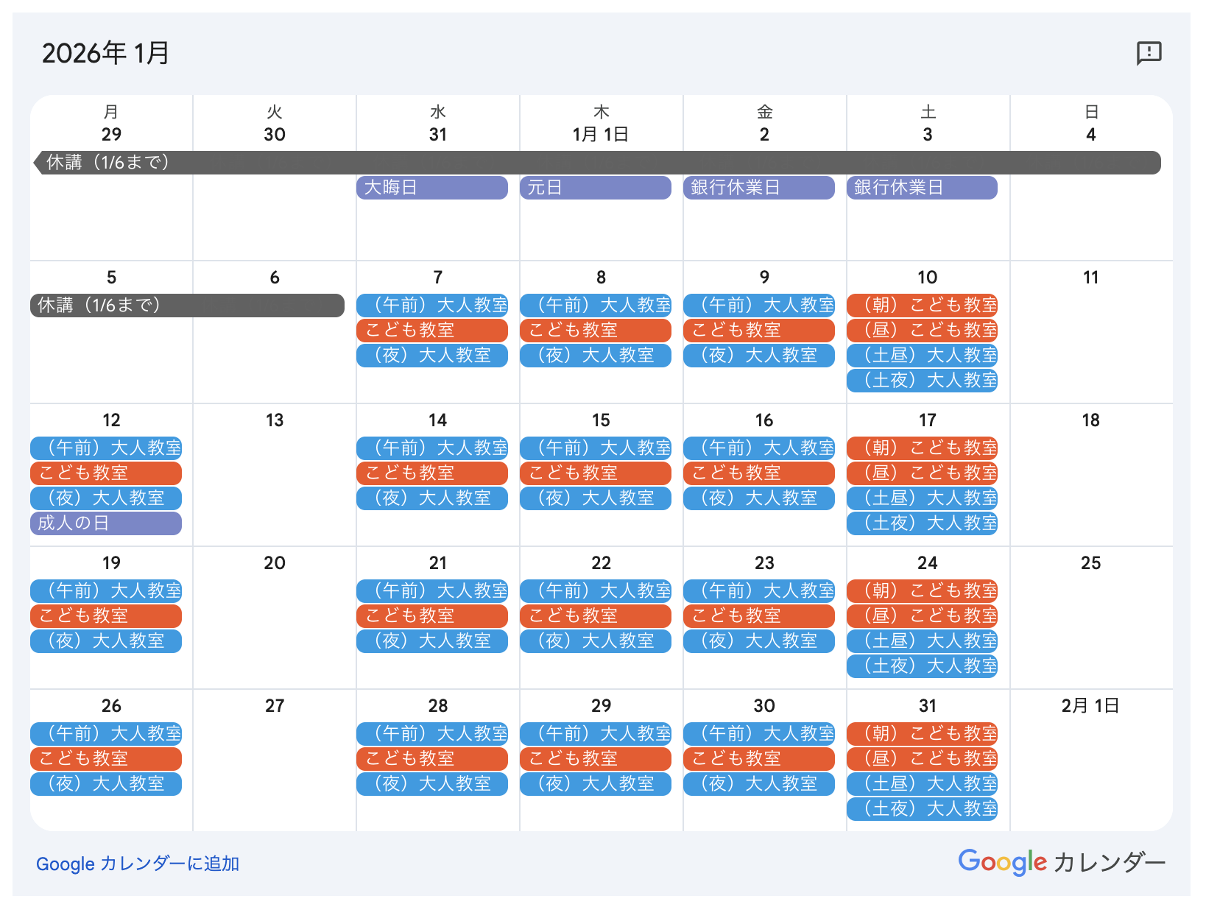This screenshot has width=1206, height=907.
Task: Open （土夜）大人教室 event on January 24
Action: click(x=922, y=666)
